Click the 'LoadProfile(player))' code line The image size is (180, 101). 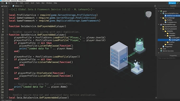pyautogui.click(x=47, y=57)
